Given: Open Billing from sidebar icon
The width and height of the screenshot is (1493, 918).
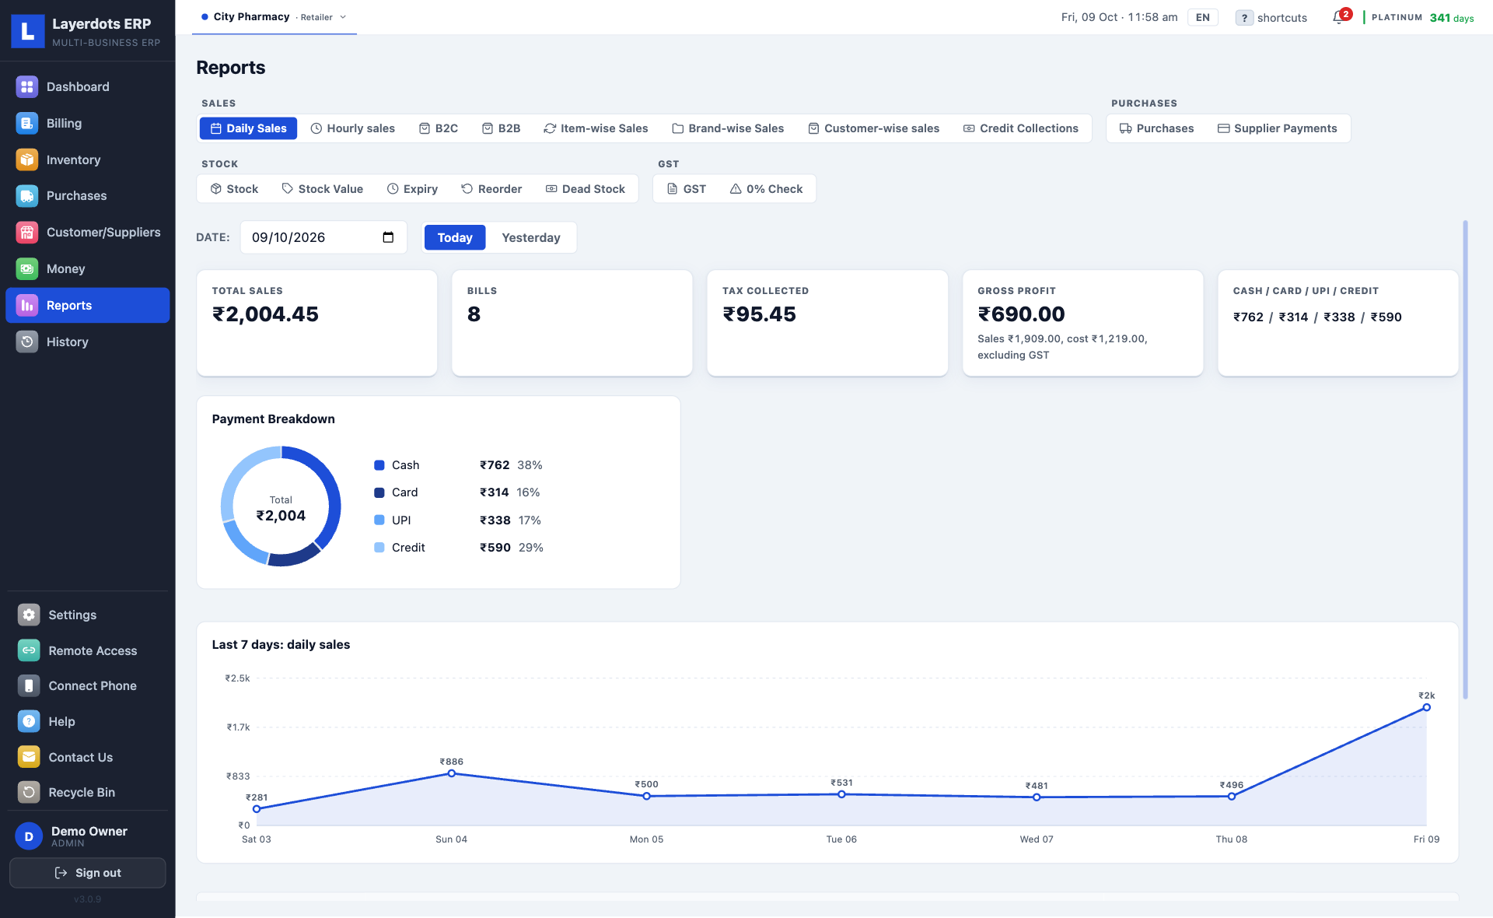Looking at the screenshot, I should [x=27, y=123].
